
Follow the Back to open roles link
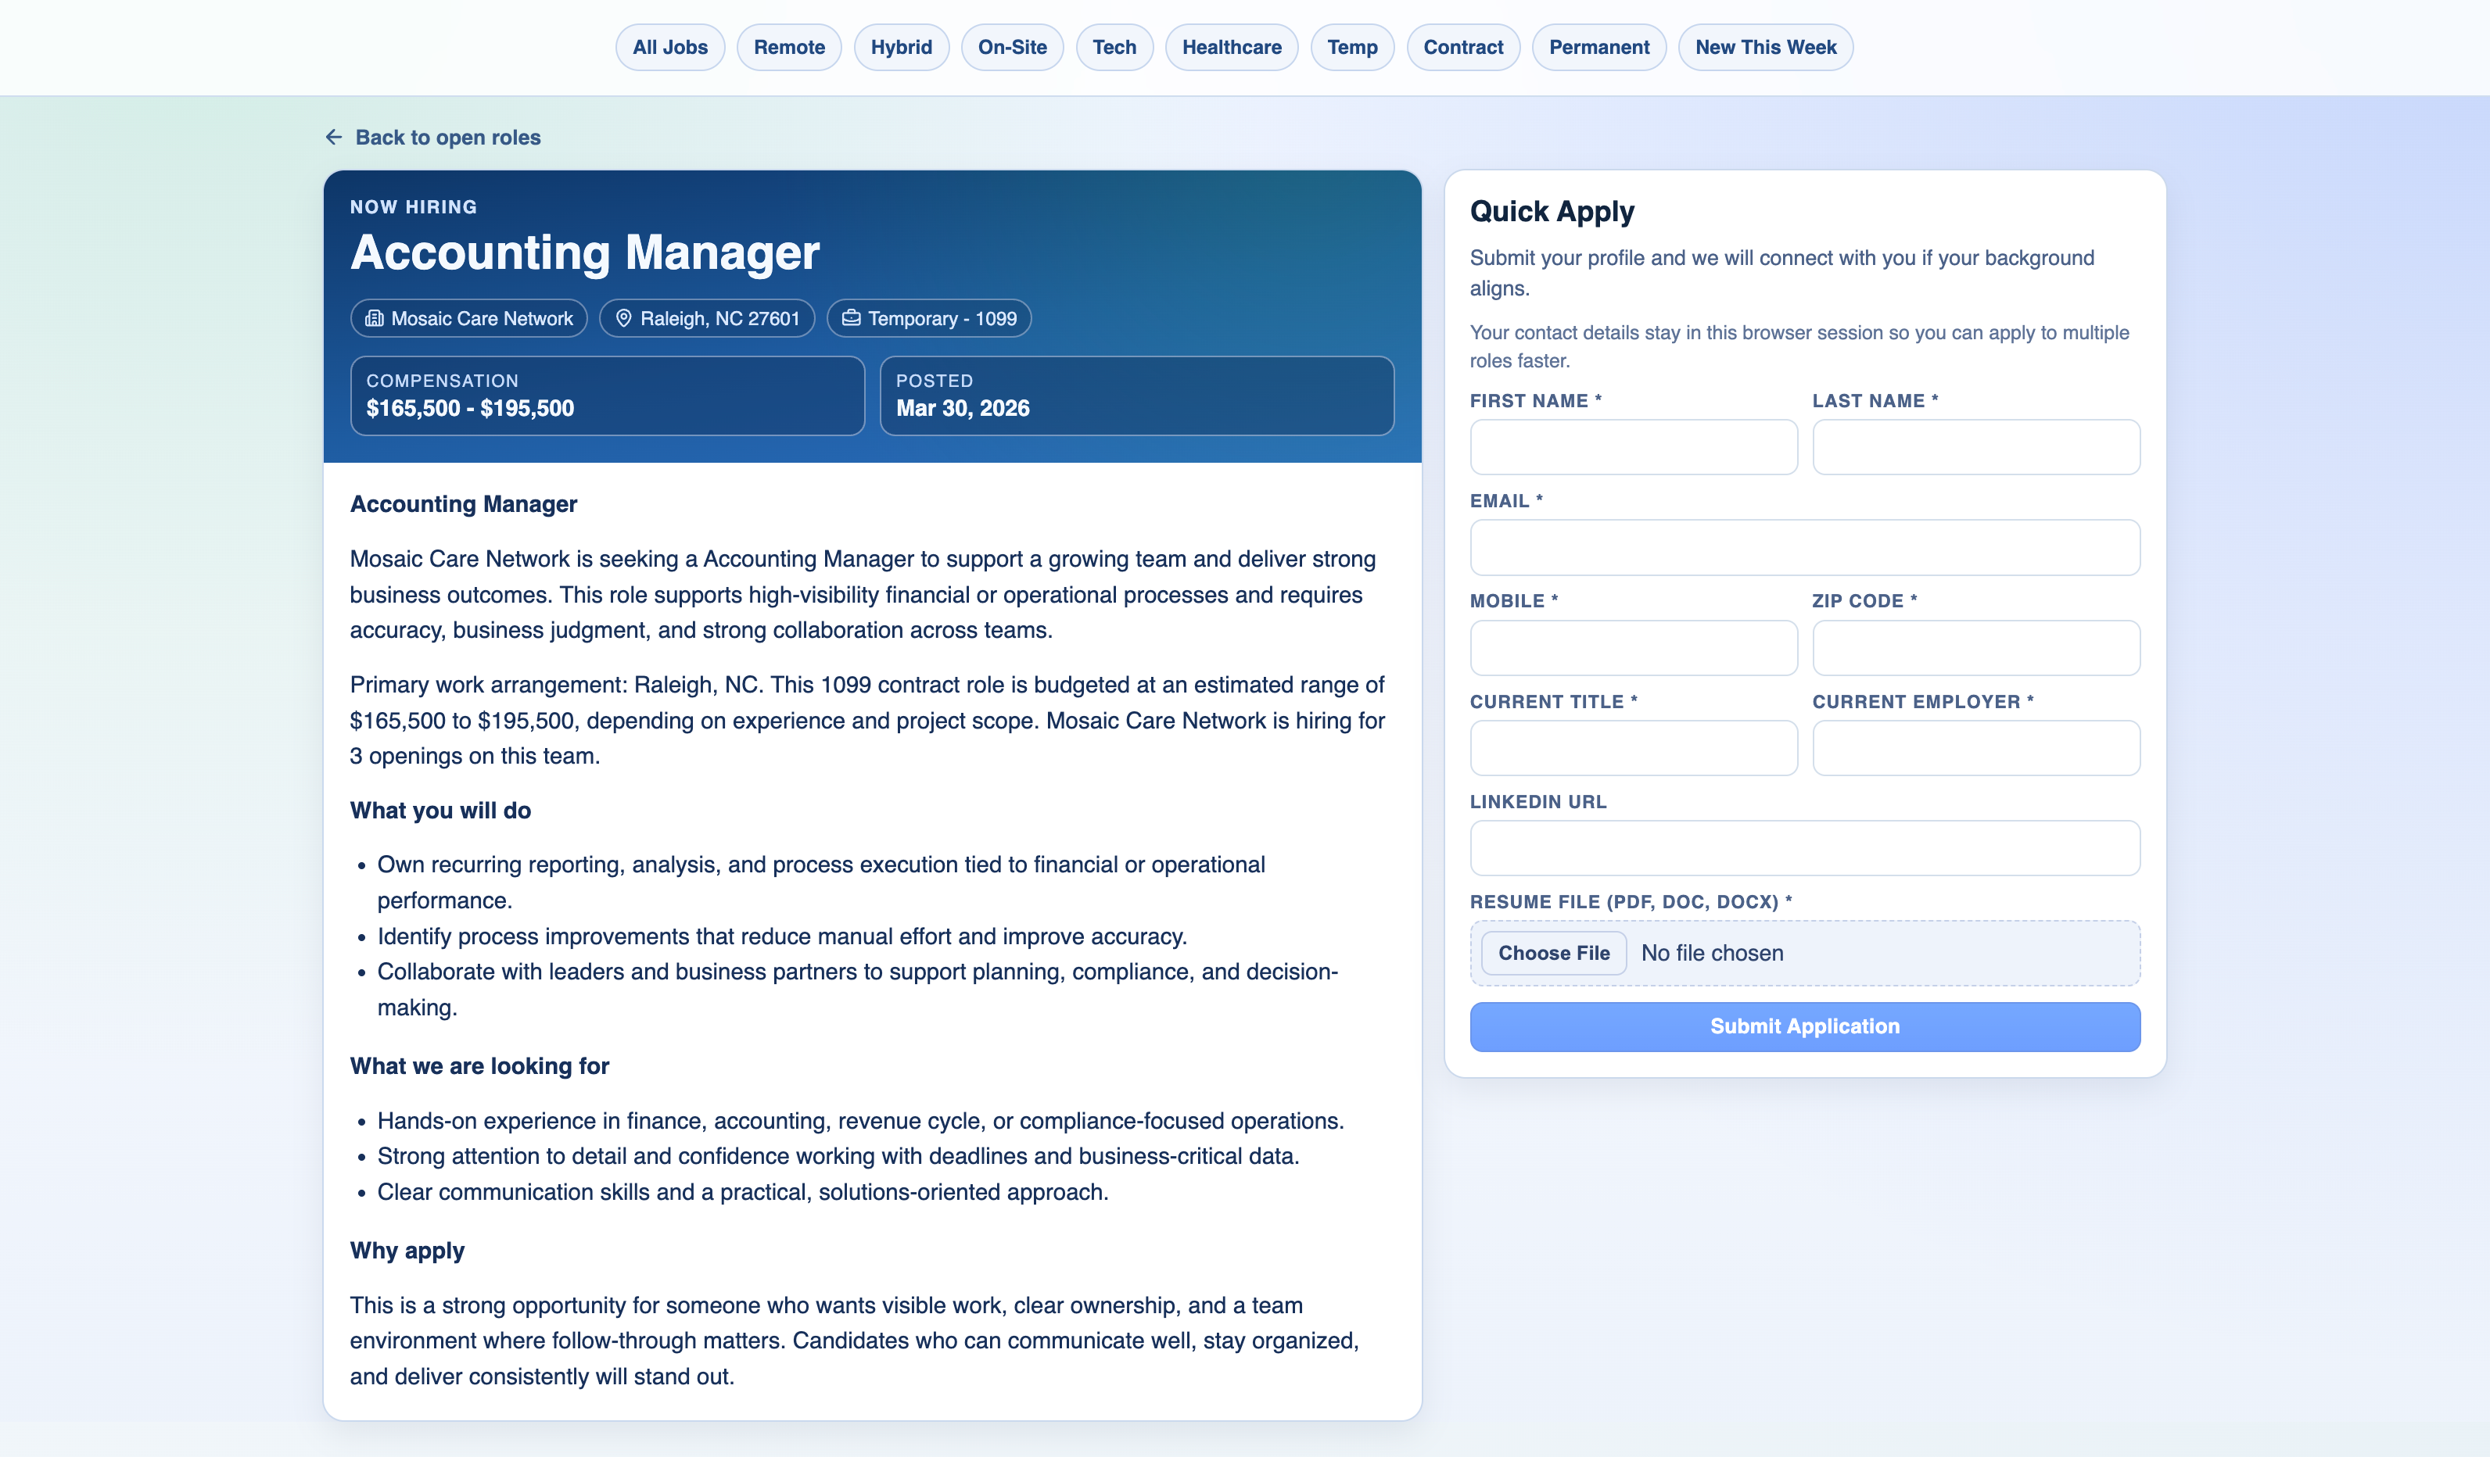[x=447, y=138]
